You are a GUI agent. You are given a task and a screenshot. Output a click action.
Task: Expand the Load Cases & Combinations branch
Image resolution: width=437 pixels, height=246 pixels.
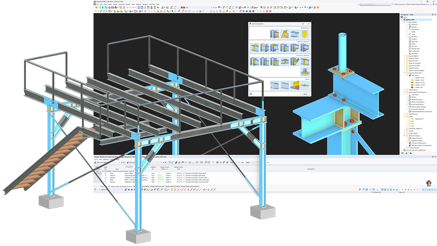[405, 92]
